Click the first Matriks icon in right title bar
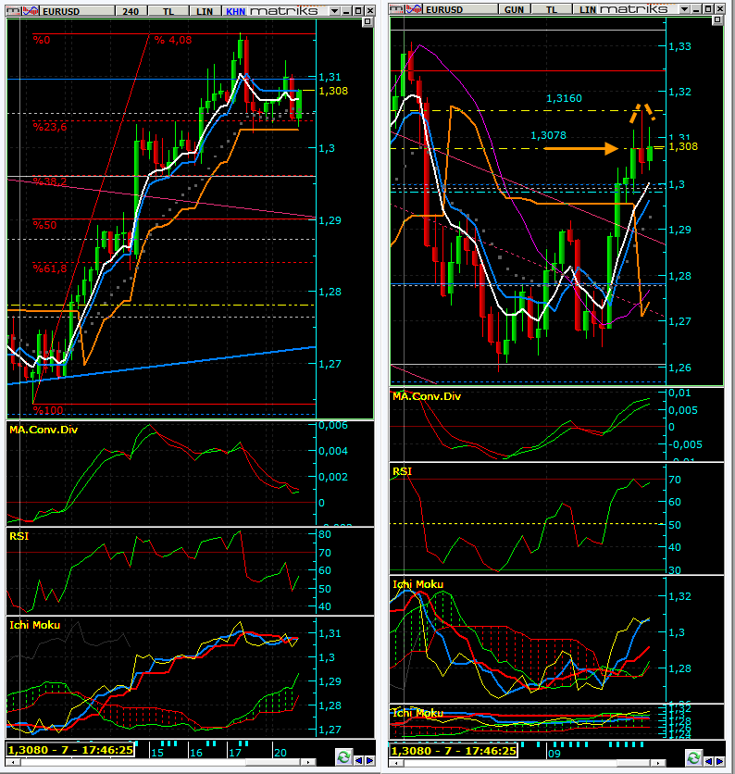Image resolution: width=735 pixels, height=774 pixels. (x=396, y=9)
